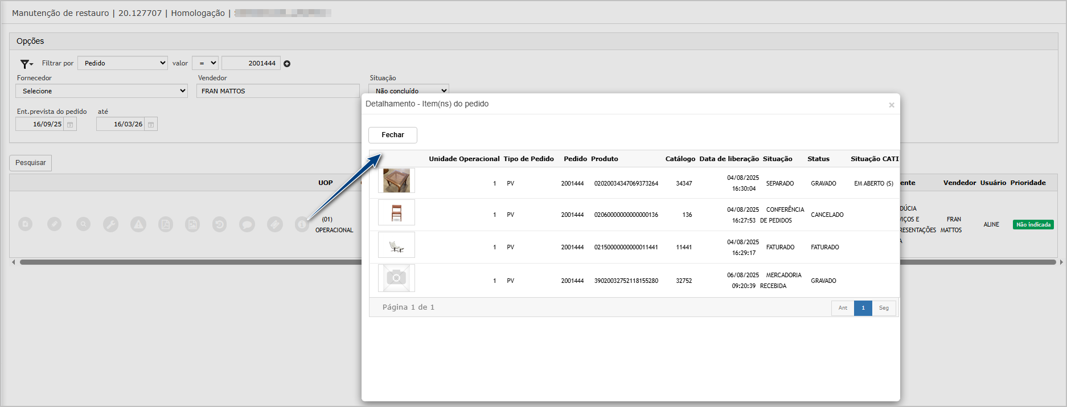Click the magnifier icon in the order row
Image resolution: width=1067 pixels, height=407 pixels.
(83, 224)
